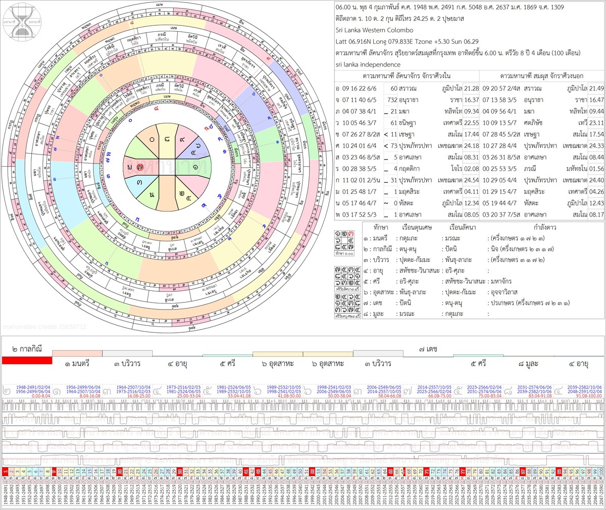This screenshot has width=606, height=510.
Task: Click cell พ 03 17 52 5/3
Action: [x=356, y=214]
